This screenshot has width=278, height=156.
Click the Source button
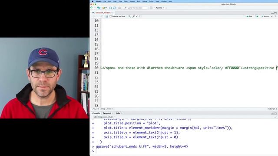pos(265,16)
